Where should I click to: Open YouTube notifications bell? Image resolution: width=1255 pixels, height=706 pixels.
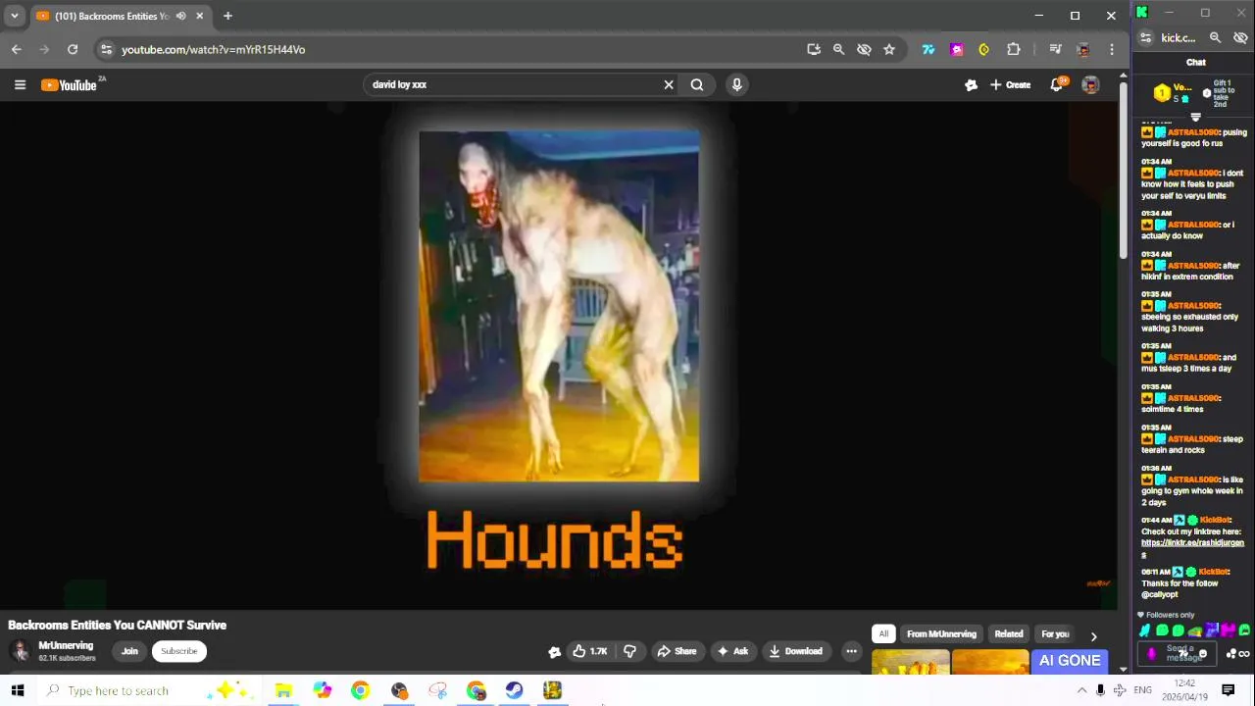tap(1057, 85)
